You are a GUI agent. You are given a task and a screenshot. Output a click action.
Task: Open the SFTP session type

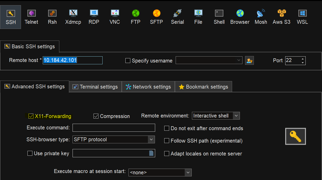156,16
